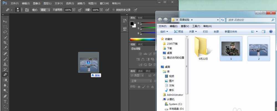The image size is (277, 111).
Task: Choose the Eyedropper tool
Action: 5,48
